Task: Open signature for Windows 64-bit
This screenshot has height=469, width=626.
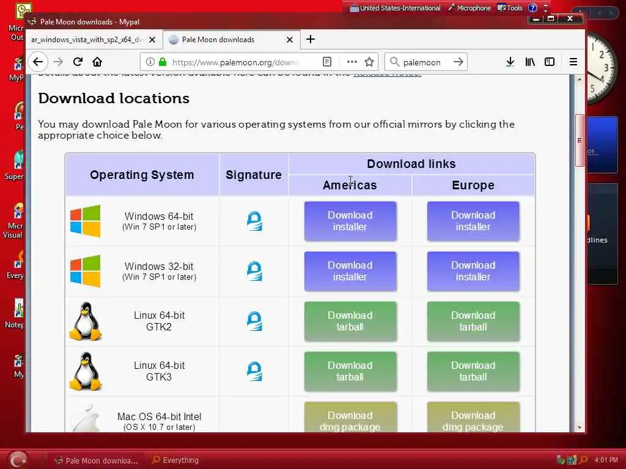Action: pyautogui.click(x=254, y=221)
